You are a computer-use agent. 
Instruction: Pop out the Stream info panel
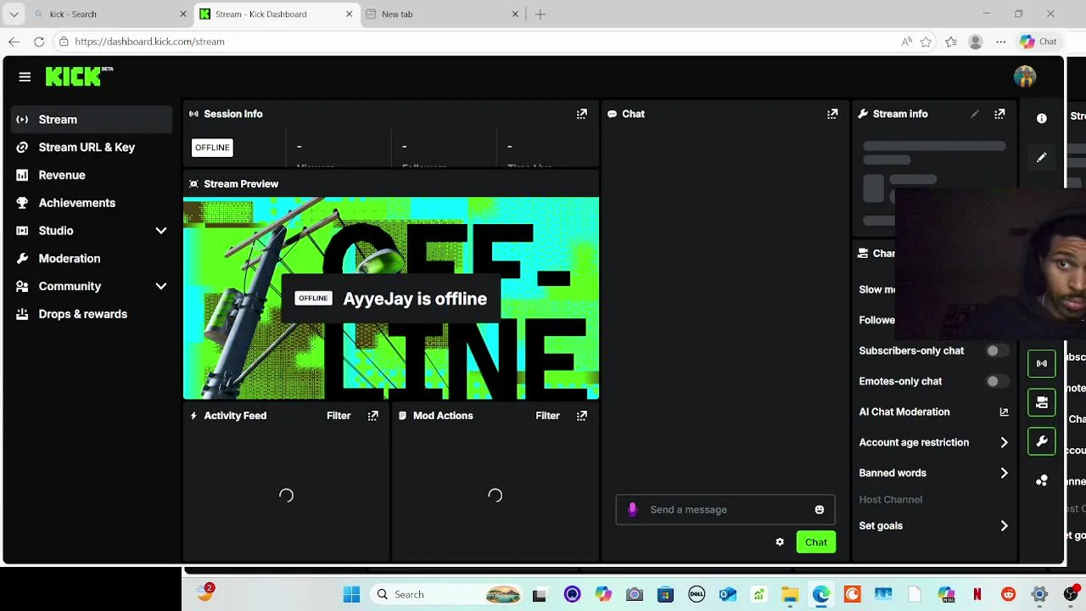999,114
